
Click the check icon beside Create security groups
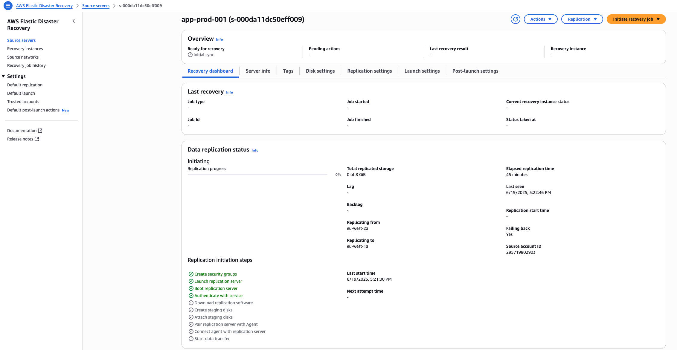pos(191,274)
